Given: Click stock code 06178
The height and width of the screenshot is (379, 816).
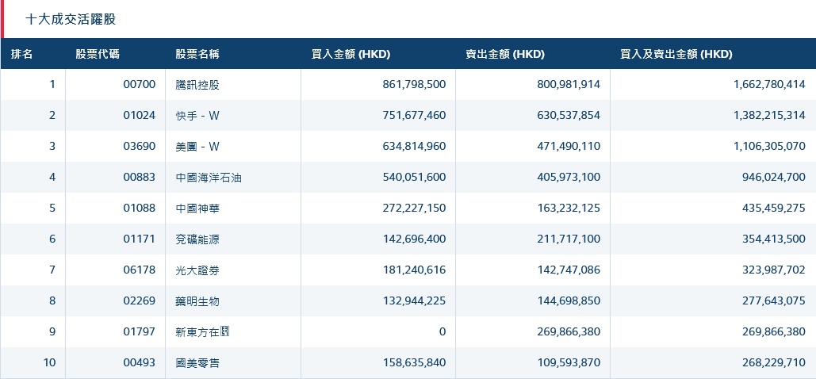Looking at the screenshot, I should click(140, 270).
